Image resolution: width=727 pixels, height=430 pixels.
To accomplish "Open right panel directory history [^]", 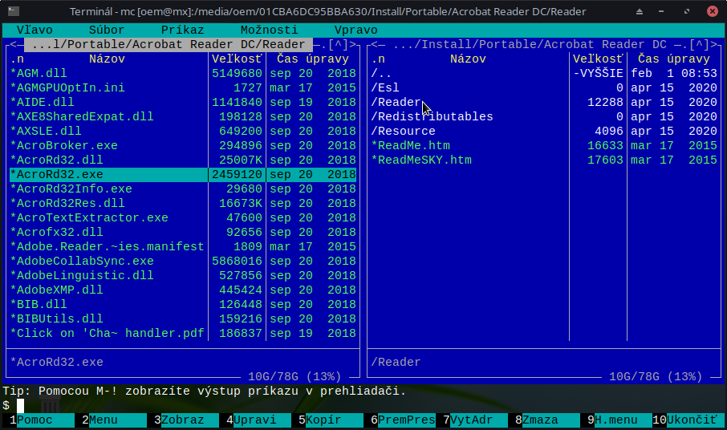I will (x=699, y=44).
